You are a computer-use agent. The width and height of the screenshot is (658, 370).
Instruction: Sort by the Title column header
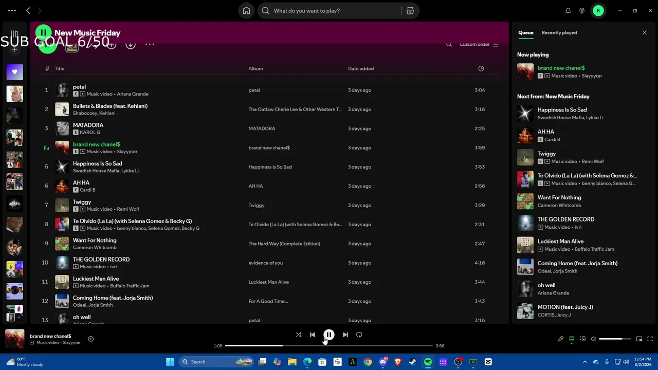pos(60,69)
